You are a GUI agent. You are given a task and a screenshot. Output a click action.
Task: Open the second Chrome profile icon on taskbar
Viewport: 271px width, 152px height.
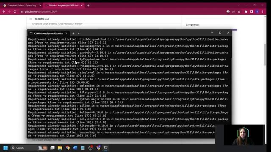(98, 148)
